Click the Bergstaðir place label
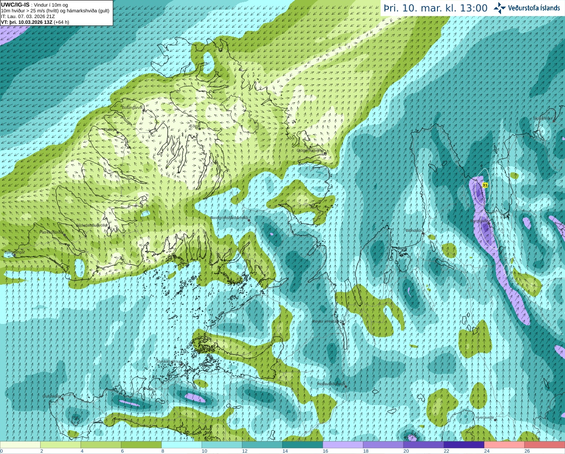Viewport: 565px width, 454px height. 479,221
